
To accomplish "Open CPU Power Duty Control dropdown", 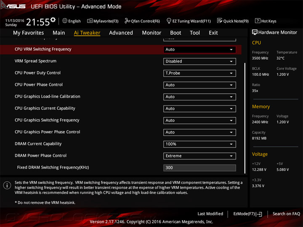I will tap(199, 73).
